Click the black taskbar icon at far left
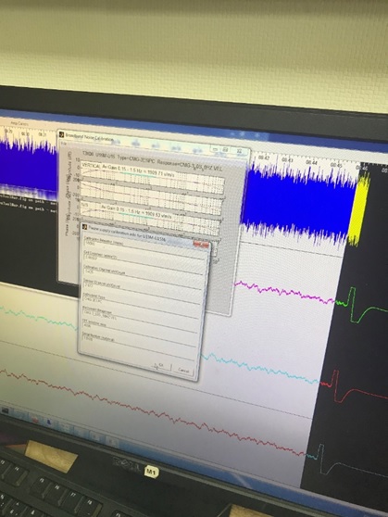 pyautogui.click(x=5, y=410)
